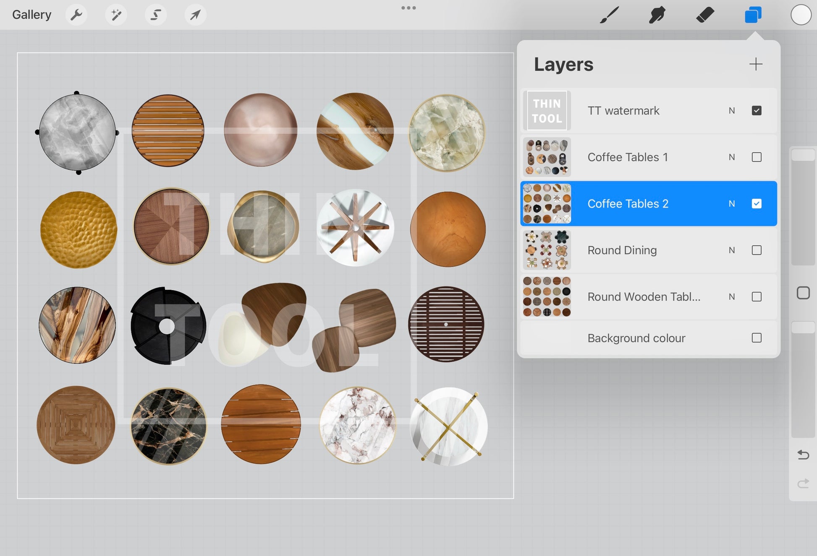Screen dimensions: 817x556
Task: Tap the undo arrow in sidebar
Action: click(803, 455)
